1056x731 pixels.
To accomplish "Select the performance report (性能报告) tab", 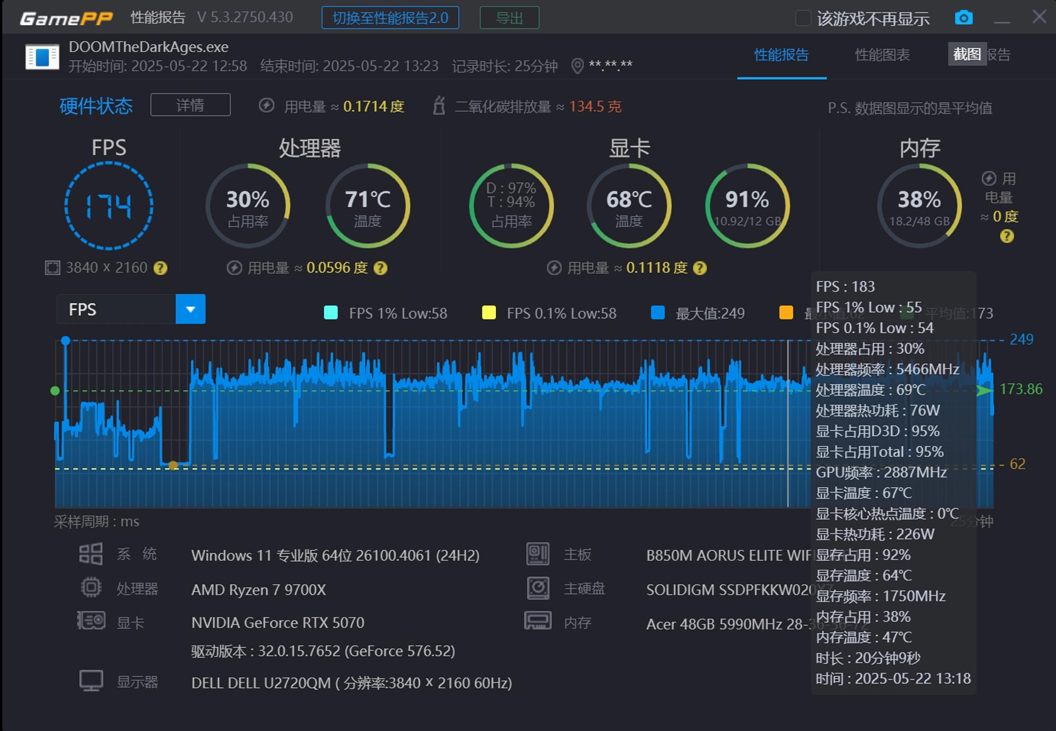I will coord(781,55).
